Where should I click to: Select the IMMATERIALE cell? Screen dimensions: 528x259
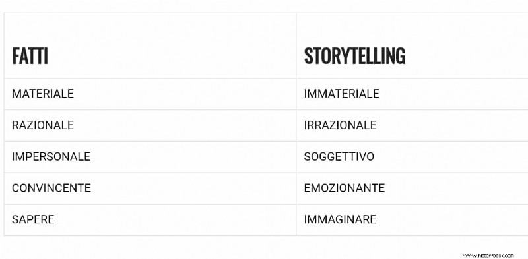(x=412, y=94)
